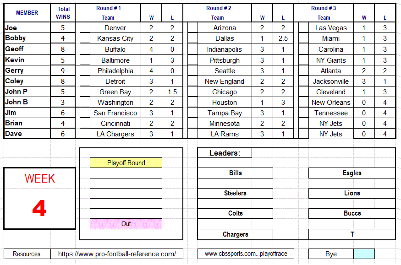Select the red WEEK 4 box
The height and width of the screenshot is (265, 401).
point(39,198)
